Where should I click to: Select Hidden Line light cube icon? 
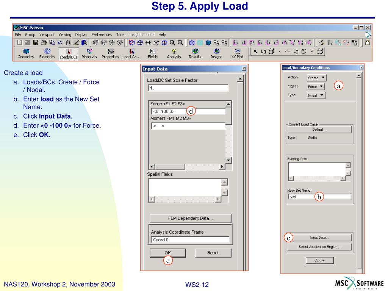[200, 42]
